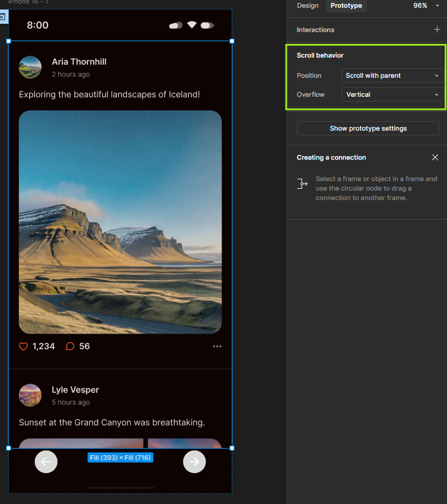Select the 'Lyle Vesper' name text

(75, 389)
